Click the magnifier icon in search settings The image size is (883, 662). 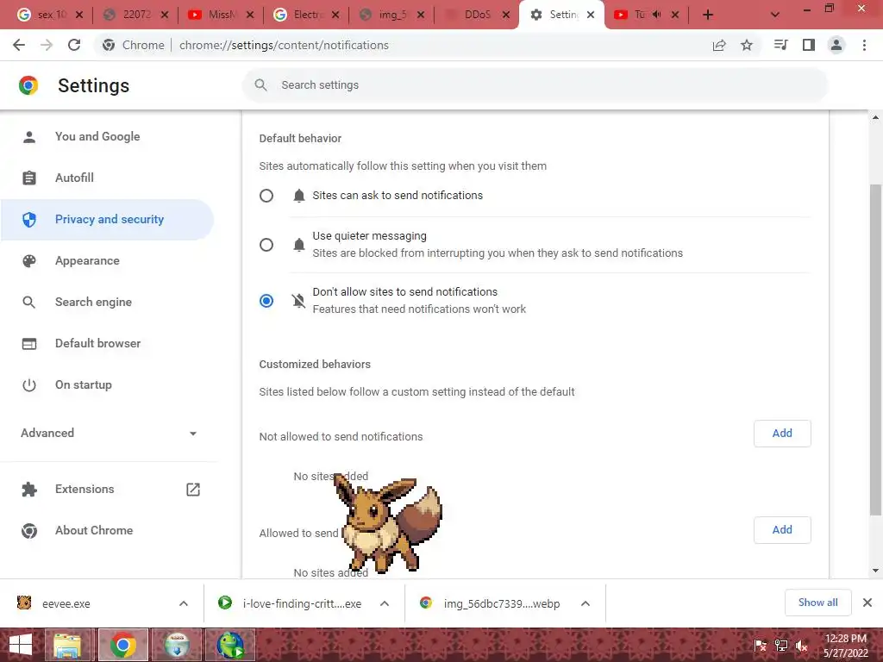tap(260, 85)
